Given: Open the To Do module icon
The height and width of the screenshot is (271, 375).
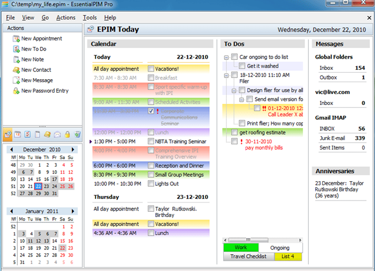Looking at the screenshot, I should pos(28,134).
